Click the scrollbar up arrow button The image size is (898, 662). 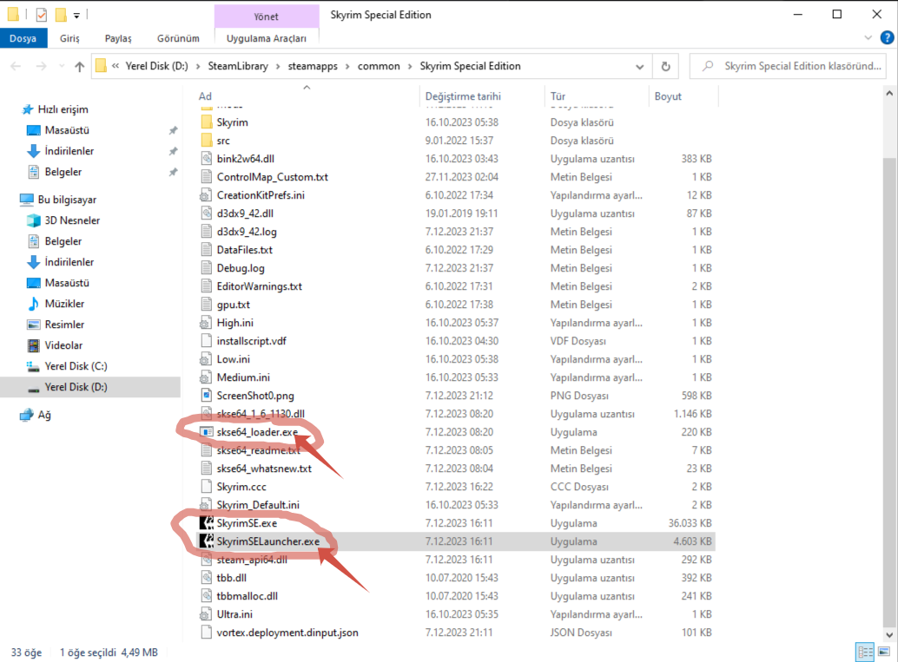tap(888, 93)
